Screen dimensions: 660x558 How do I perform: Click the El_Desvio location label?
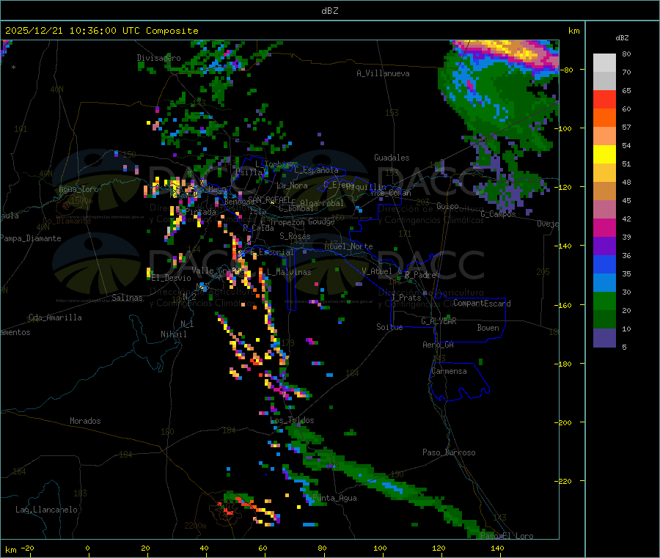click(172, 278)
